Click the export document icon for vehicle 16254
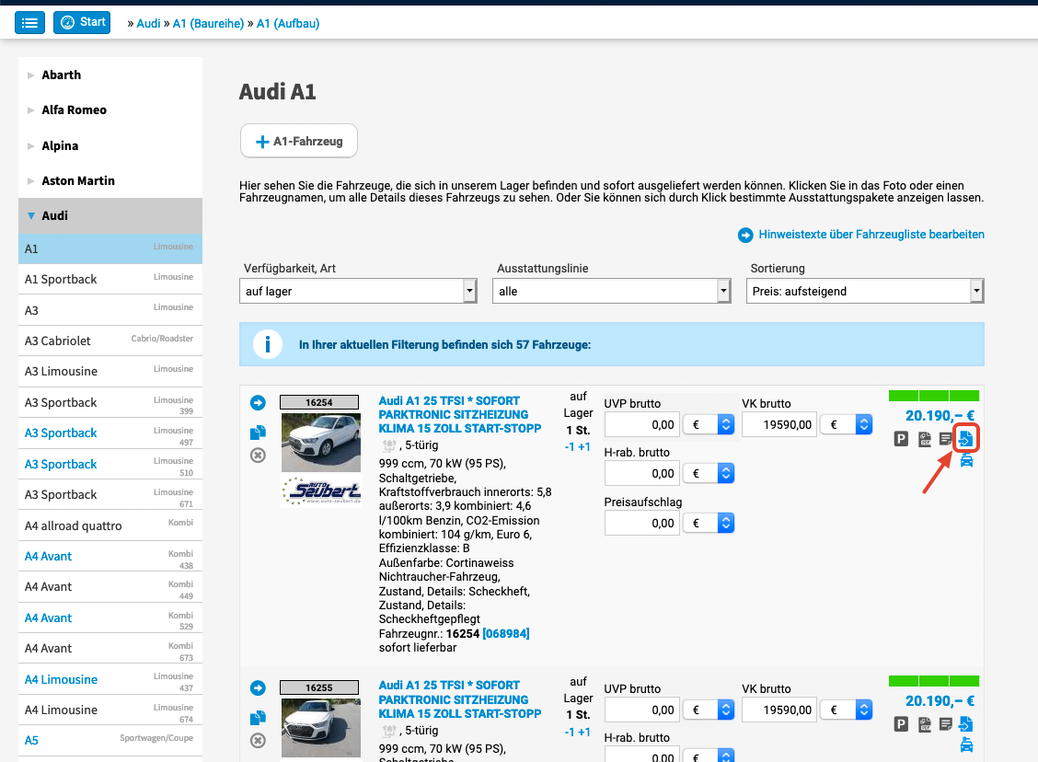The width and height of the screenshot is (1038, 762). (965, 439)
